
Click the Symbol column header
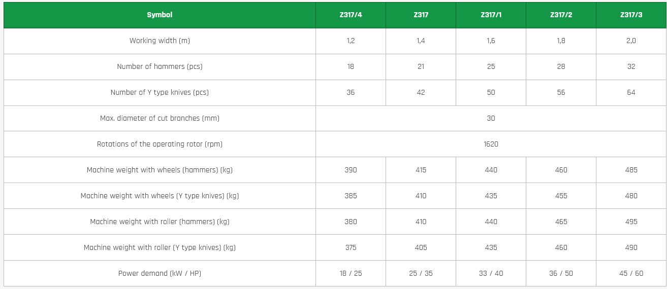tap(160, 15)
